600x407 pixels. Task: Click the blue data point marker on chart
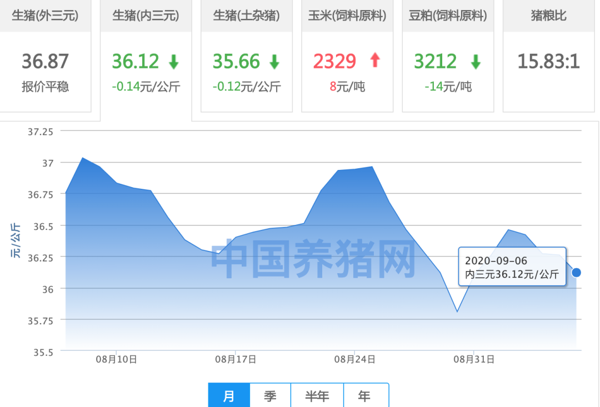[576, 273]
